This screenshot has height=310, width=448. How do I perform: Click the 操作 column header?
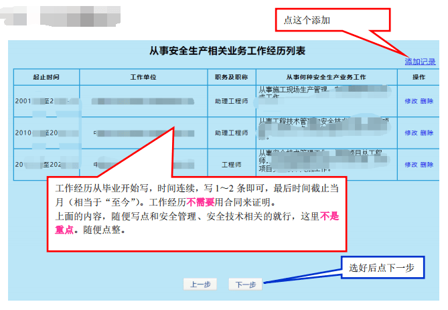[419, 77]
